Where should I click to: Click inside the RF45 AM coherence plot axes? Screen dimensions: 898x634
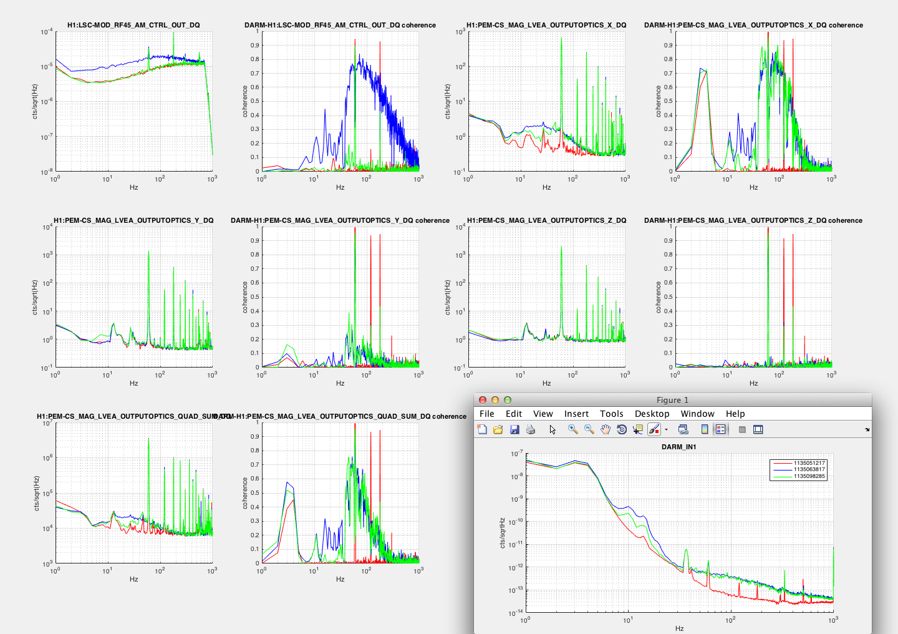340,101
